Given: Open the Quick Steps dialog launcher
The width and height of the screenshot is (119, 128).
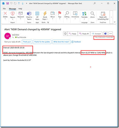Looking at the screenshot, I should coord(48,22).
